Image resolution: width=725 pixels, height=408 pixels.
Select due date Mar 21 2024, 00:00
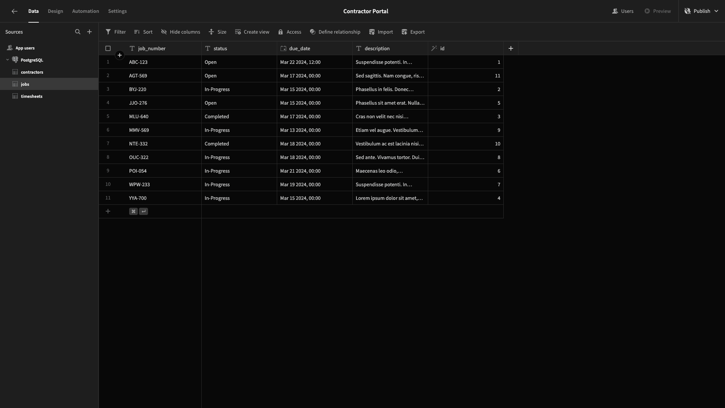[x=315, y=171]
